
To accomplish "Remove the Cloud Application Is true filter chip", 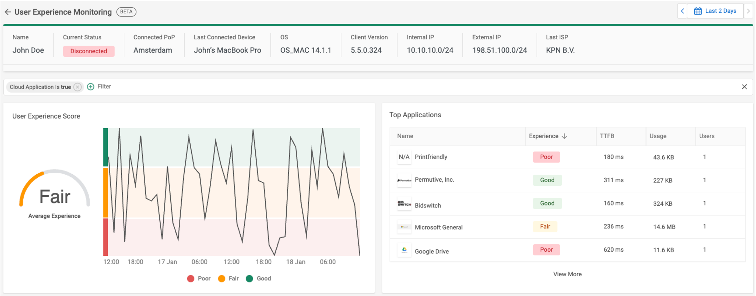I will click(77, 87).
